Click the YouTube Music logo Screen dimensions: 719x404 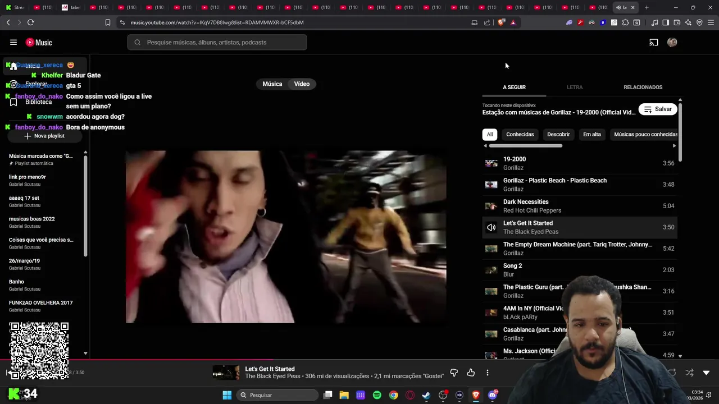click(x=39, y=42)
